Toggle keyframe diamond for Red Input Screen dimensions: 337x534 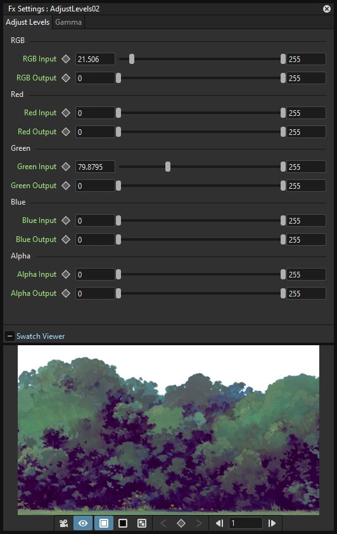point(66,113)
